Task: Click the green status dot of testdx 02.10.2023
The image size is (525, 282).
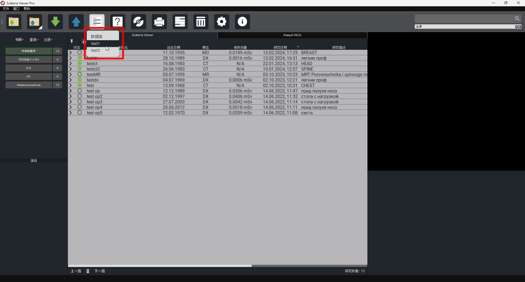Action: [x=80, y=80]
